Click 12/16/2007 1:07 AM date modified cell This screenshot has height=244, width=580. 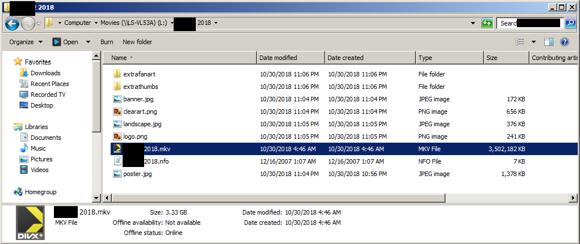288,161
